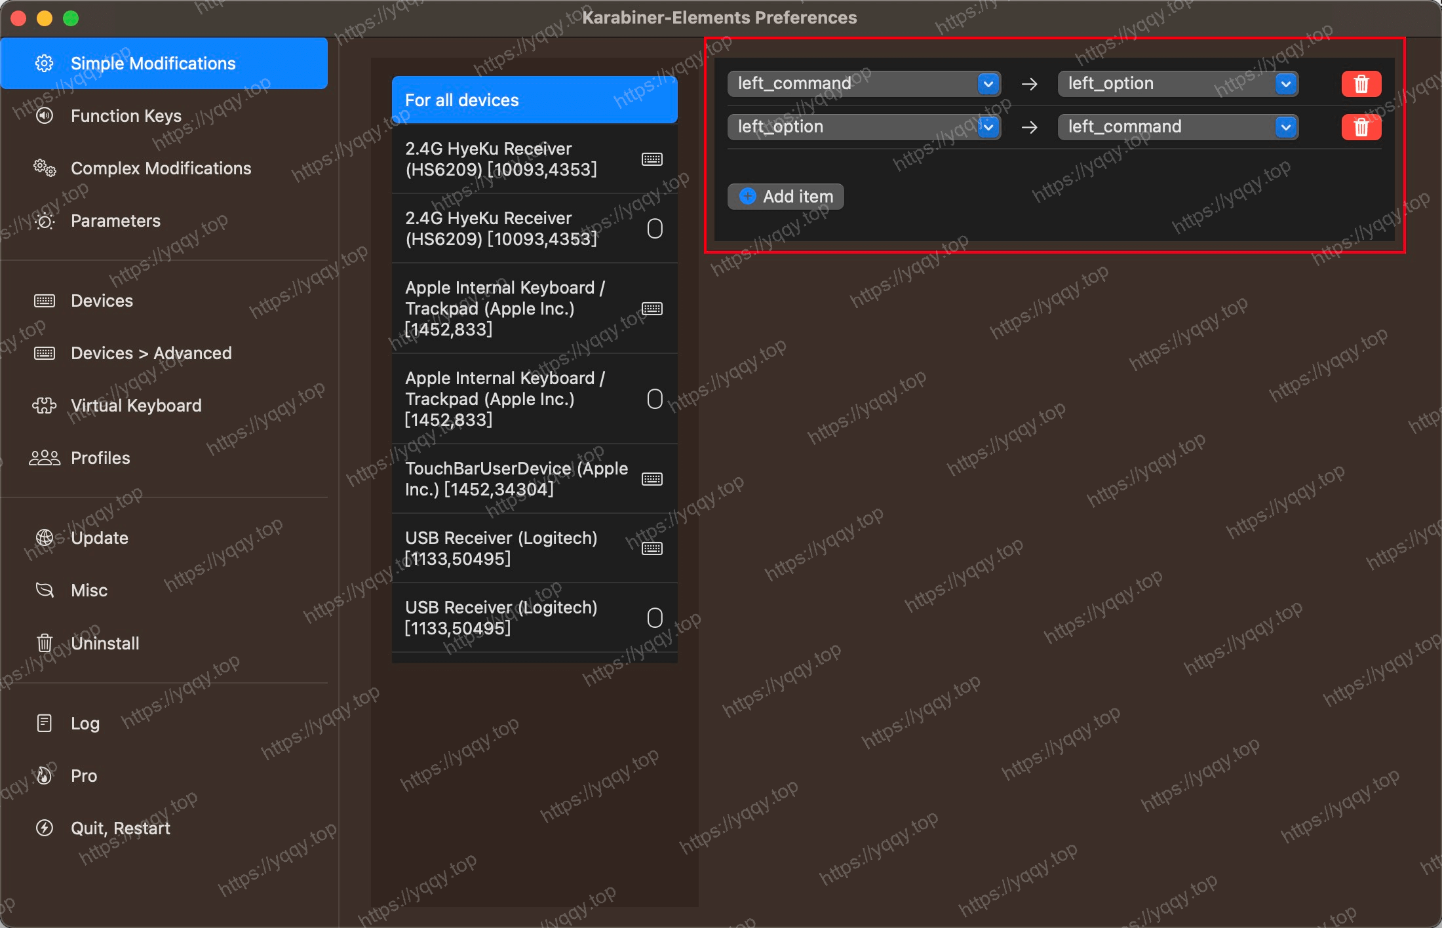Click keyboard icon of first HyeKu Receiver
This screenshot has height=928, width=1442.
click(652, 159)
